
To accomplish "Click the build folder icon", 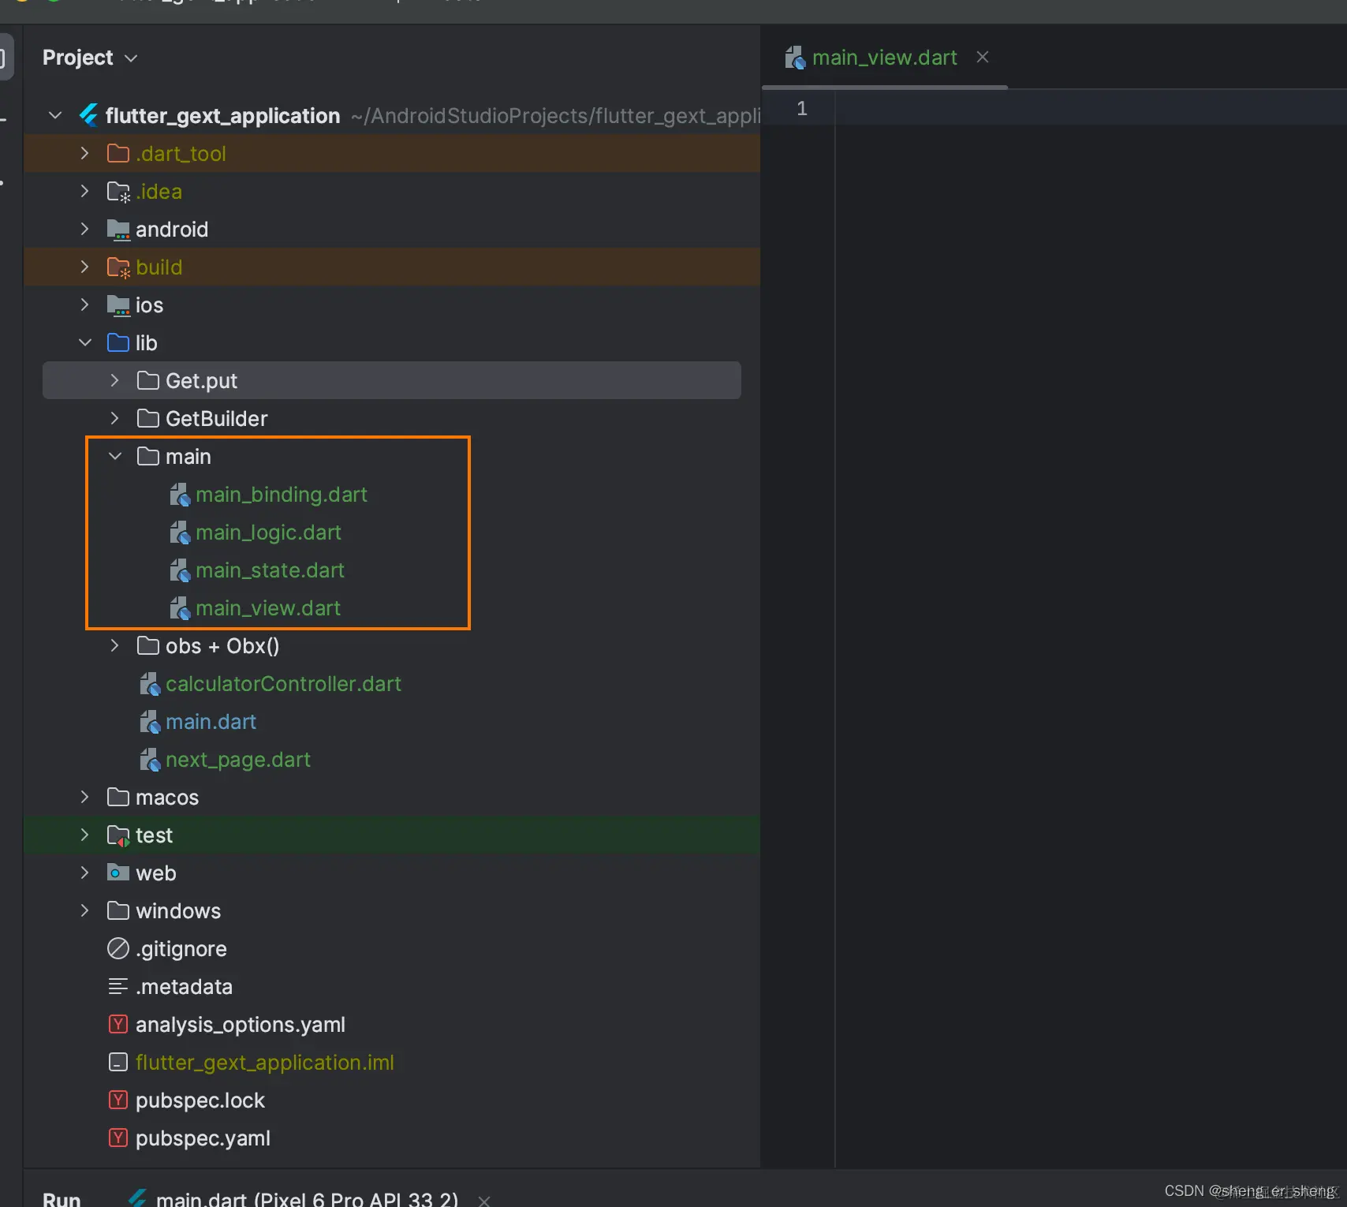I will tap(118, 267).
